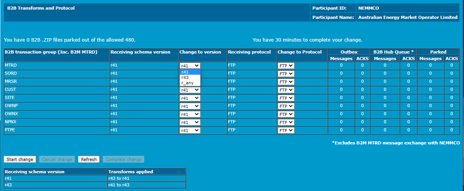Screen dimensions: 464x191
Task: Expand the SITE change to version dropdown
Action: pyautogui.click(x=189, y=98)
